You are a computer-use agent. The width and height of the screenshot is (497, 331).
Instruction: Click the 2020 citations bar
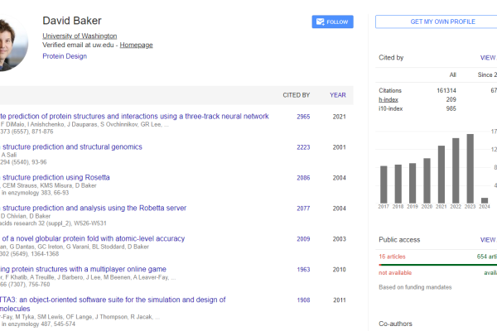point(427,181)
